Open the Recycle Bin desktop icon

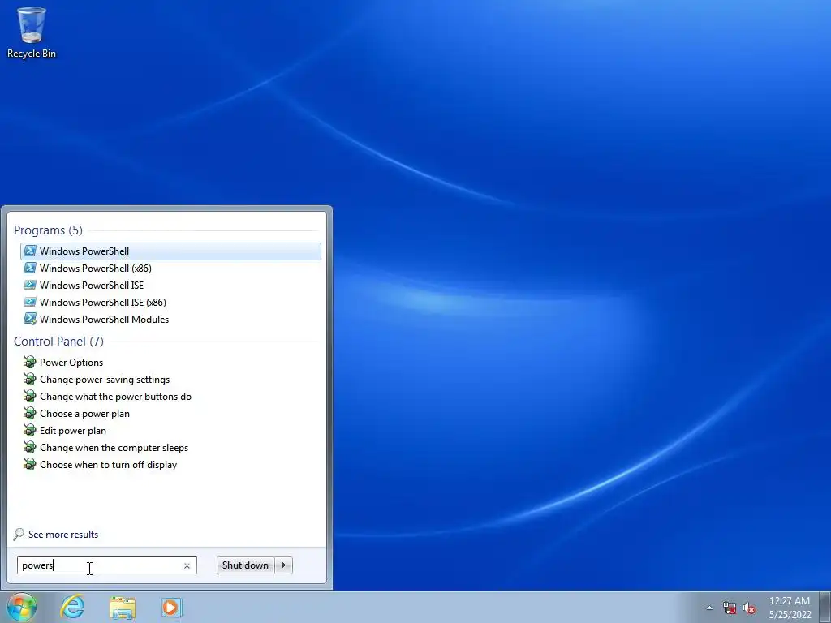32,32
